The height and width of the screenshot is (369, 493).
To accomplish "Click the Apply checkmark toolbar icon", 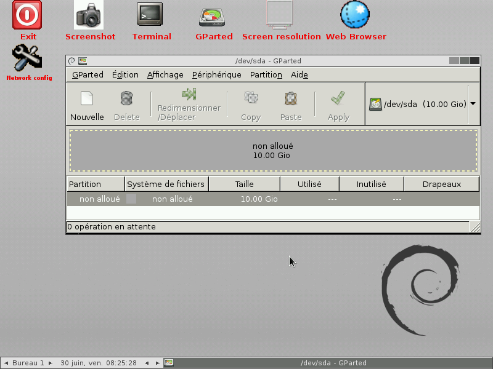I will (x=338, y=98).
